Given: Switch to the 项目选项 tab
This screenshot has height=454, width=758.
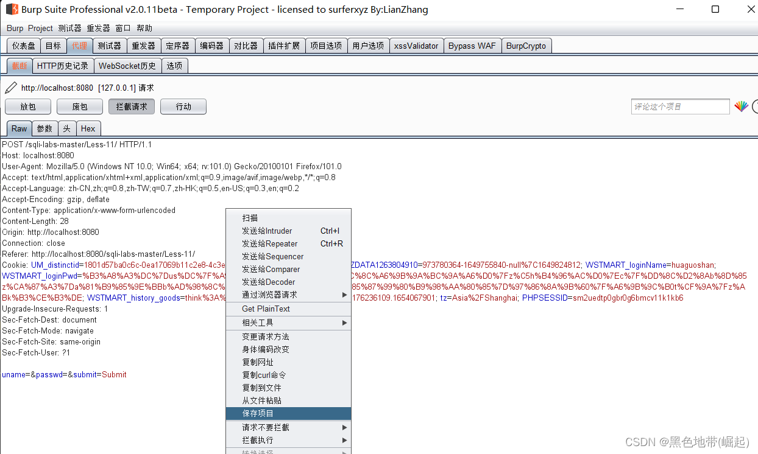Looking at the screenshot, I should pyautogui.click(x=326, y=46).
